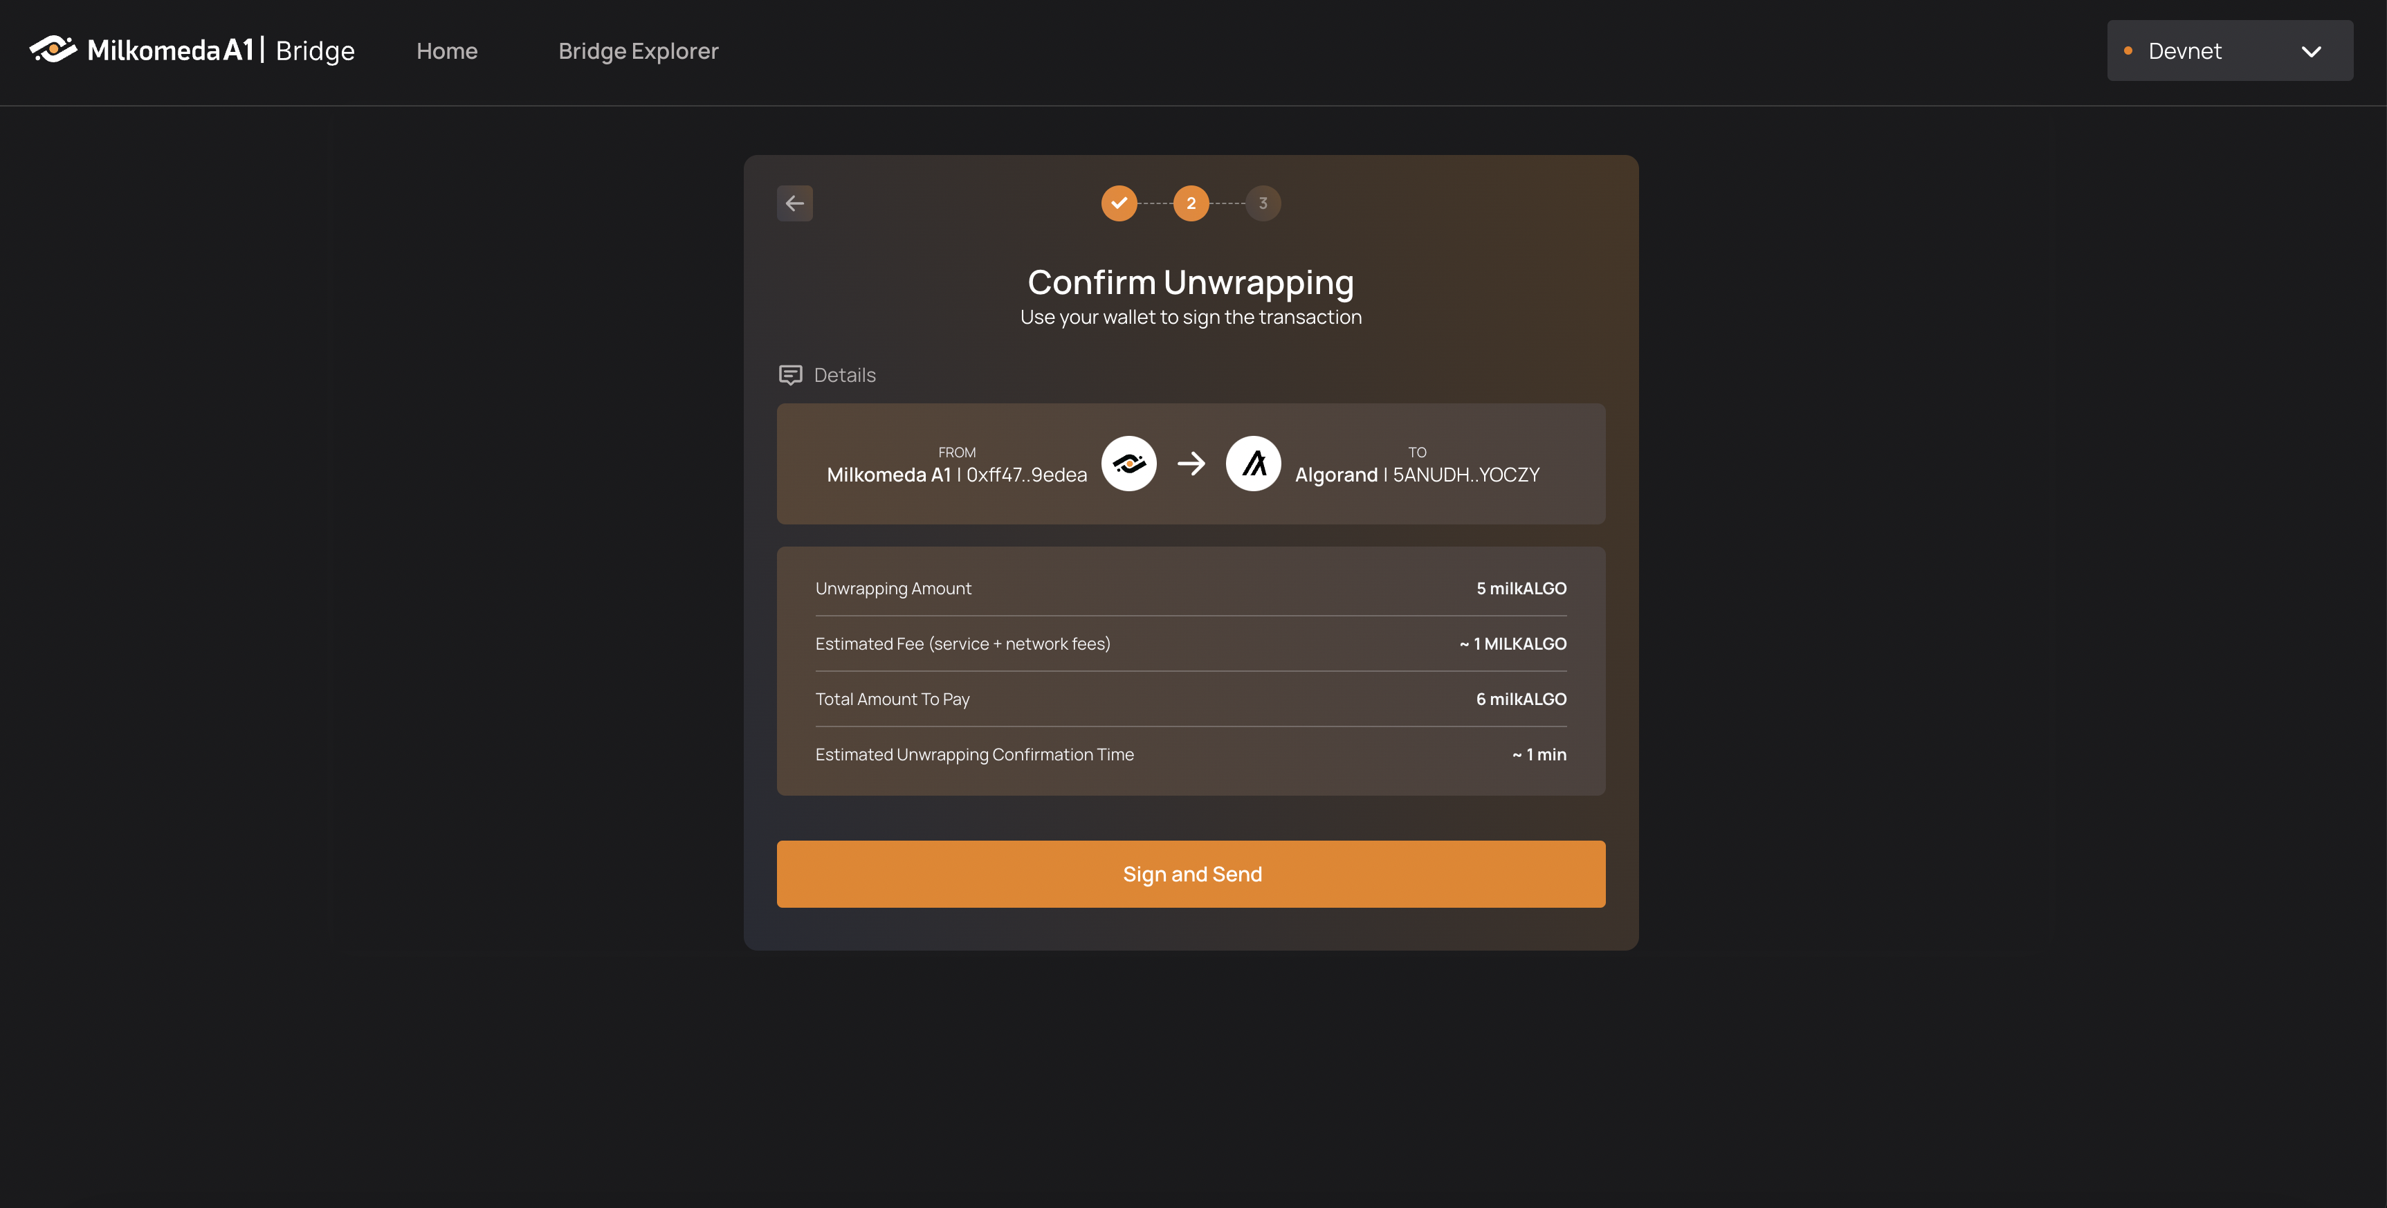Click the Estimated Fee label
Viewport: 2387px width, 1208px height.
[962, 644]
